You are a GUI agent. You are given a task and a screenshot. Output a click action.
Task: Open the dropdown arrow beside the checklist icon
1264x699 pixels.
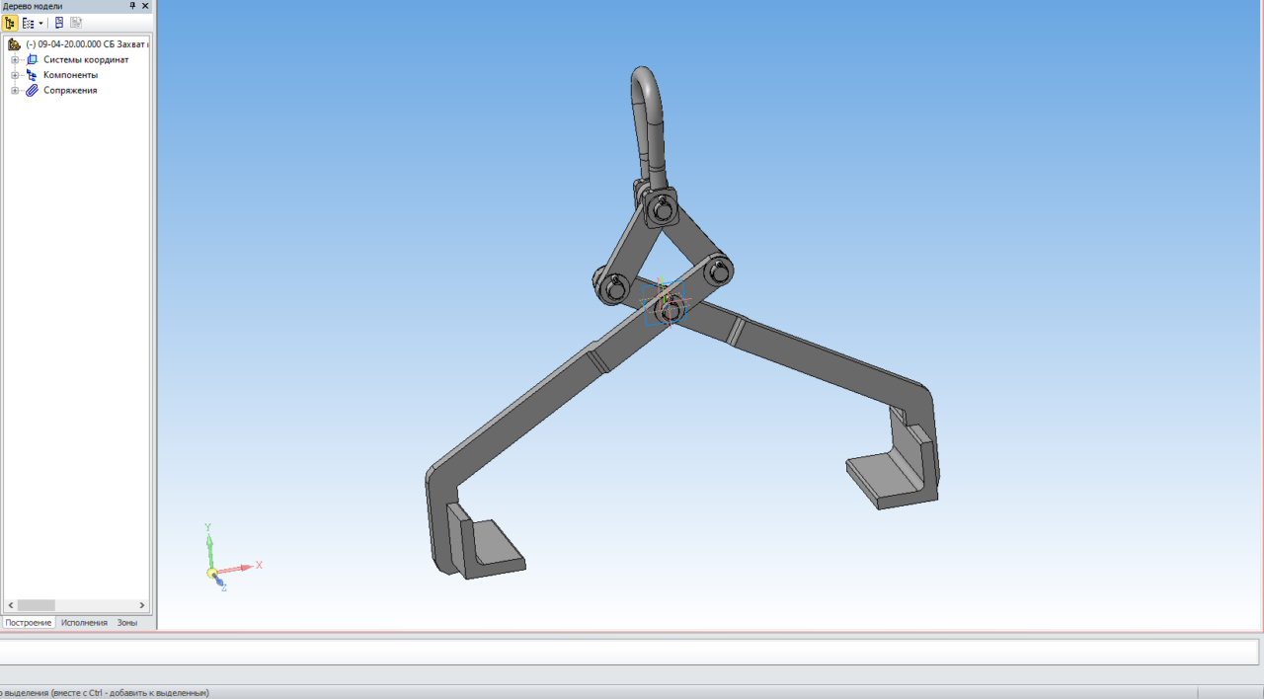[40, 23]
